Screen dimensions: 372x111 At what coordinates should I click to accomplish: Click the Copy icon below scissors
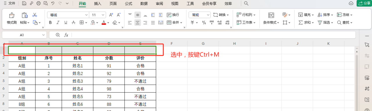click(x=35, y=22)
